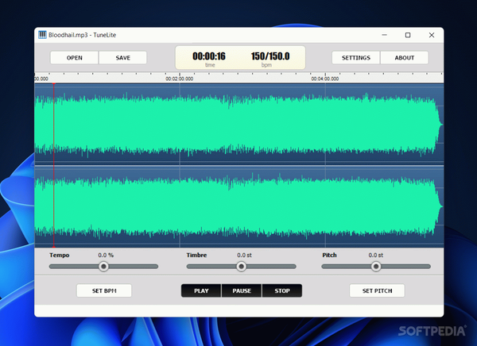477x346 pixels.
Task: Click the Timbre 0.0 st value
Action: click(x=244, y=256)
